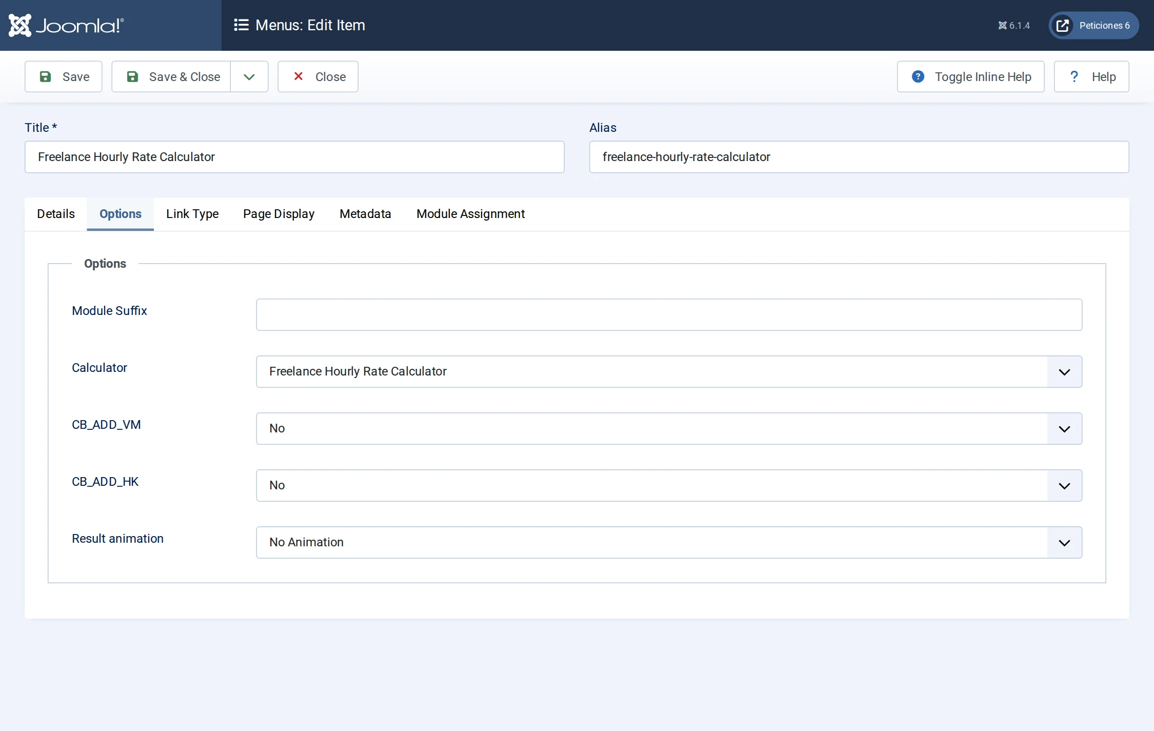1154x731 pixels.
Task: Click the Help question mark icon
Action: (1074, 76)
